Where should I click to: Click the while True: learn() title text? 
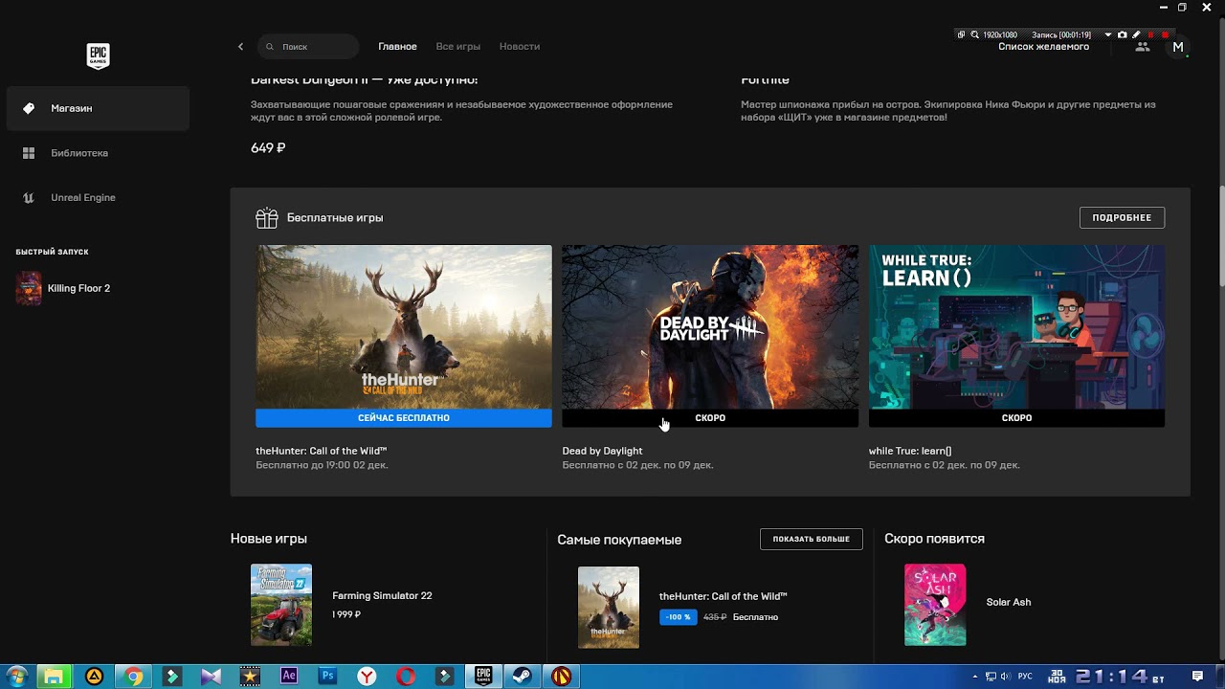(x=910, y=451)
